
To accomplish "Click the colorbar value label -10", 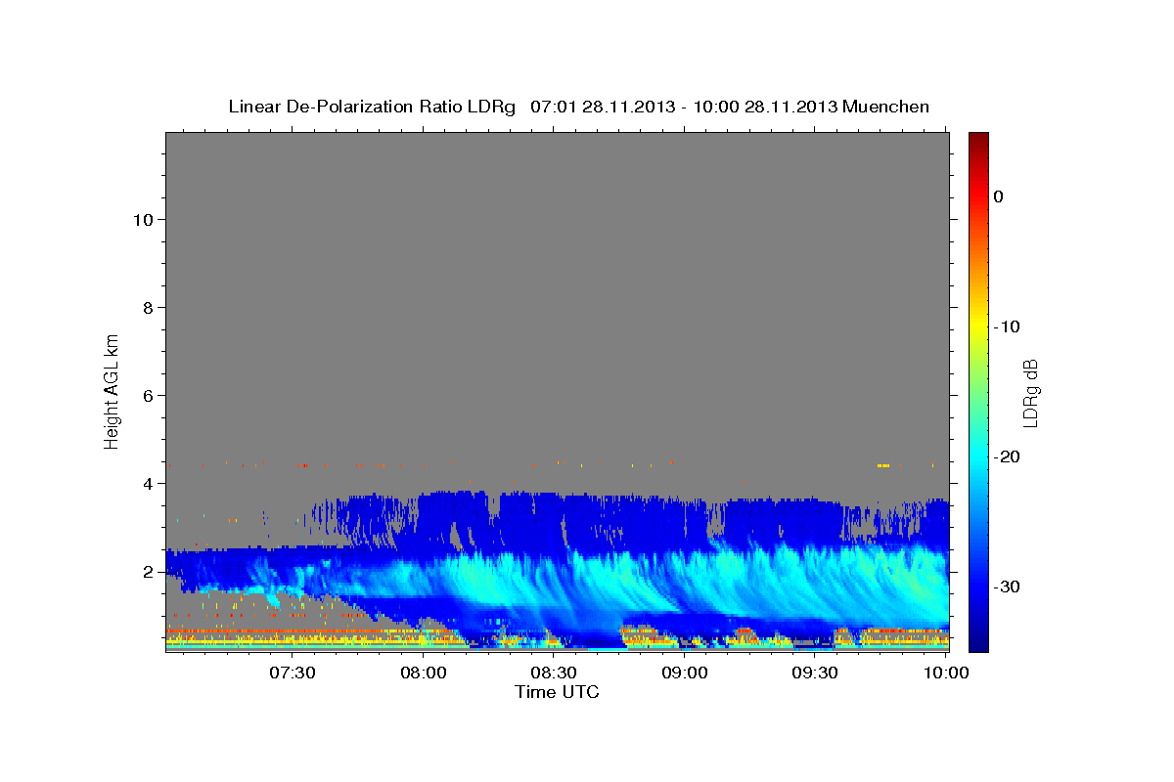I will (x=1009, y=326).
